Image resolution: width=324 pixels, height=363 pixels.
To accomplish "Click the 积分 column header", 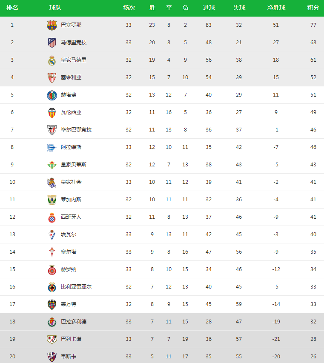I will tap(313, 8).
